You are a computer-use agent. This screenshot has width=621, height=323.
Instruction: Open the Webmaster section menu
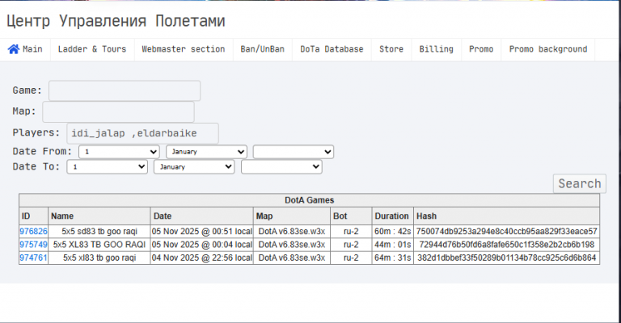click(184, 49)
